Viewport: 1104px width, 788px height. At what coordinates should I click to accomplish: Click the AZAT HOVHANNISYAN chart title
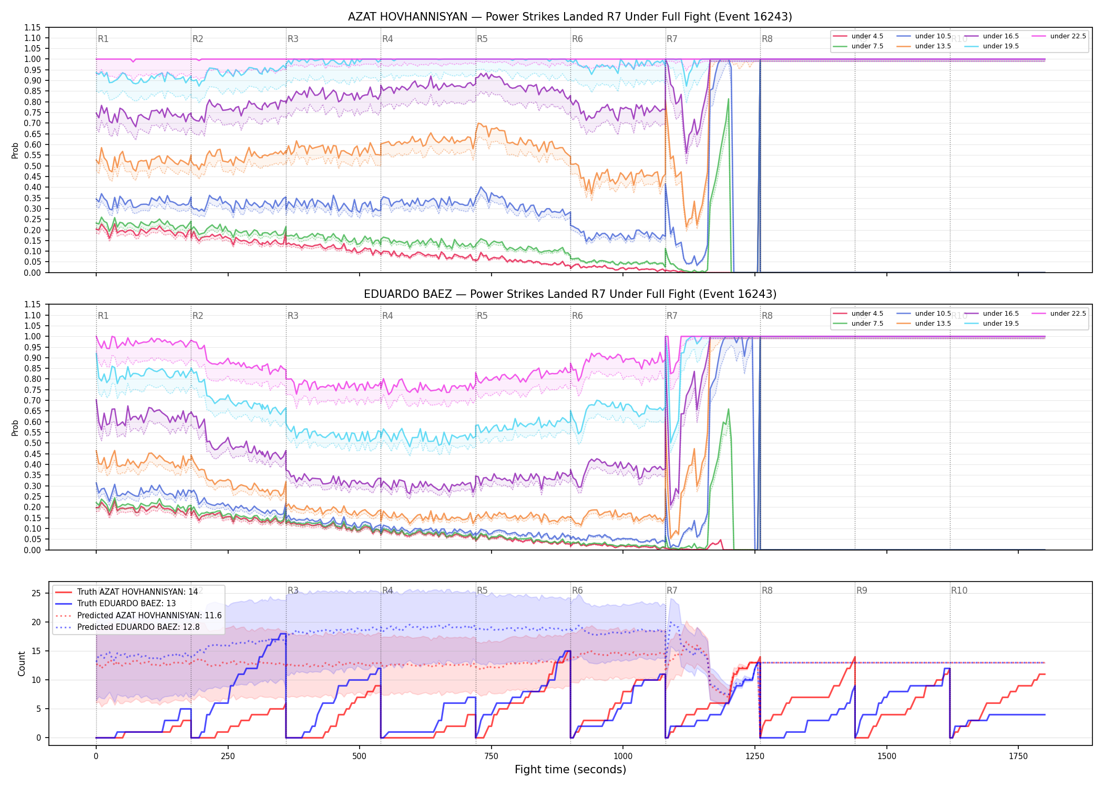pyautogui.click(x=570, y=17)
